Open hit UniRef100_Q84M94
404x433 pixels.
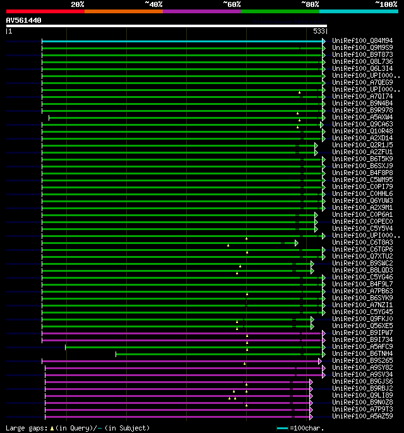pyautogui.click(x=362, y=41)
